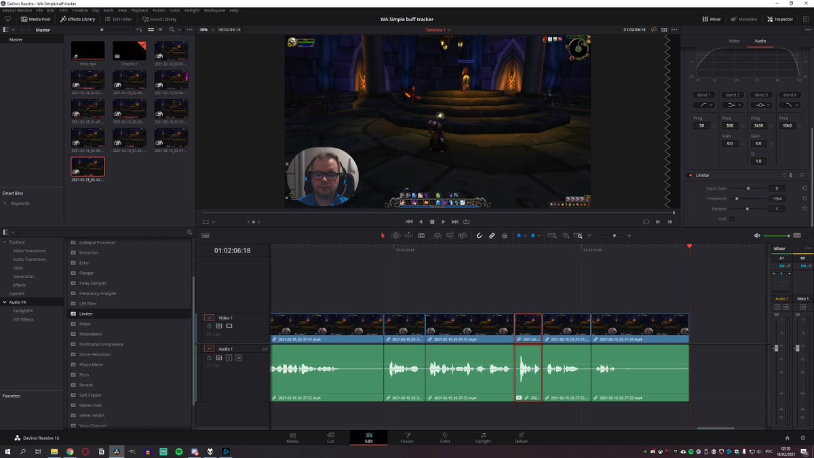Go to the Fairlight page
The width and height of the screenshot is (814, 458).
(483, 437)
